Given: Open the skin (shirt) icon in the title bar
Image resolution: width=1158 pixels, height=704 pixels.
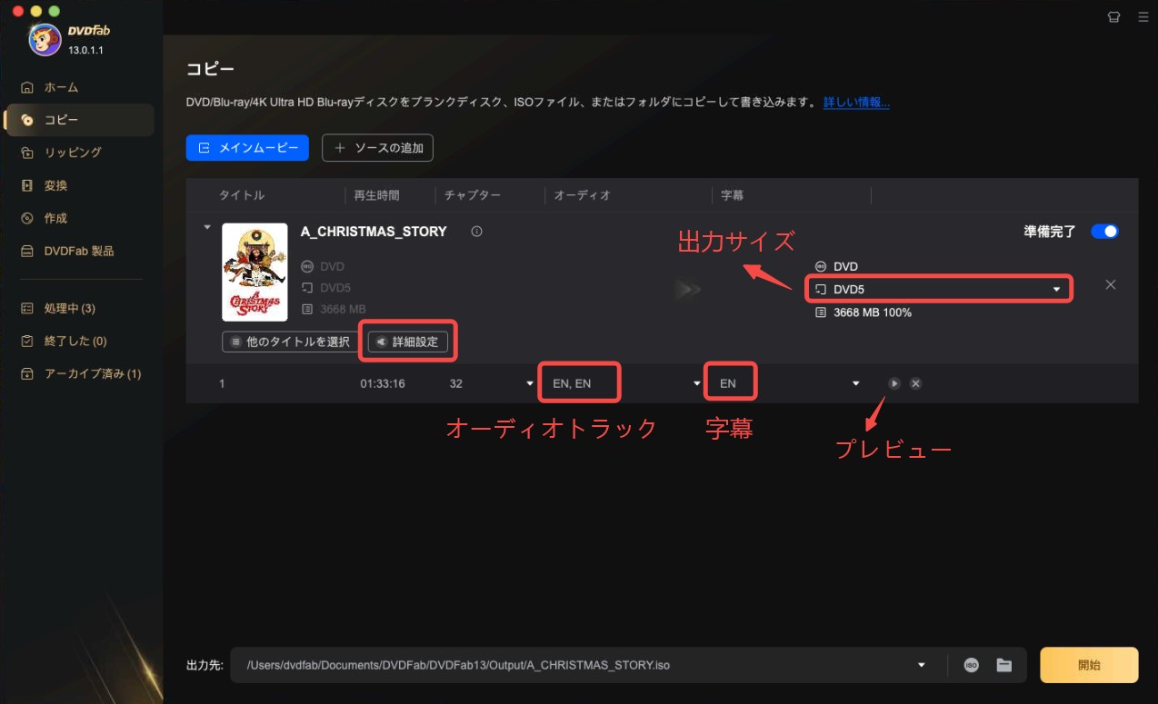Looking at the screenshot, I should [x=1113, y=16].
